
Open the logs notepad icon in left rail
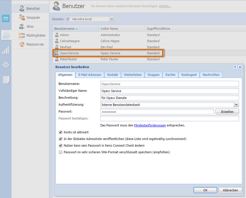point(6,80)
